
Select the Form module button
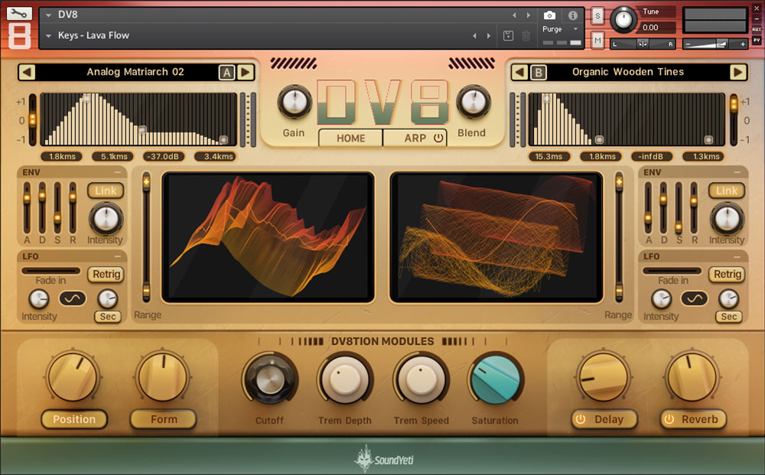164,419
